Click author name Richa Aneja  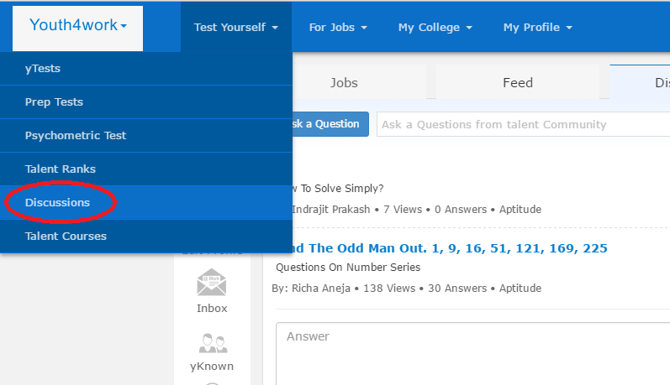pyautogui.click(x=321, y=289)
